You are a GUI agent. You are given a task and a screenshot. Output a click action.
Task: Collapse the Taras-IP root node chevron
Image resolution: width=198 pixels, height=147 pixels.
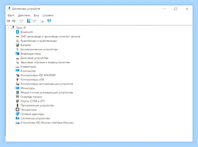tap(8, 28)
